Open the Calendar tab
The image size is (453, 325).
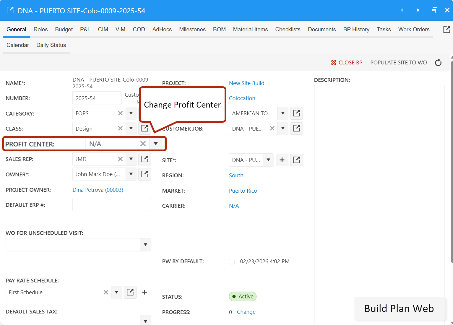coord(18,45)
